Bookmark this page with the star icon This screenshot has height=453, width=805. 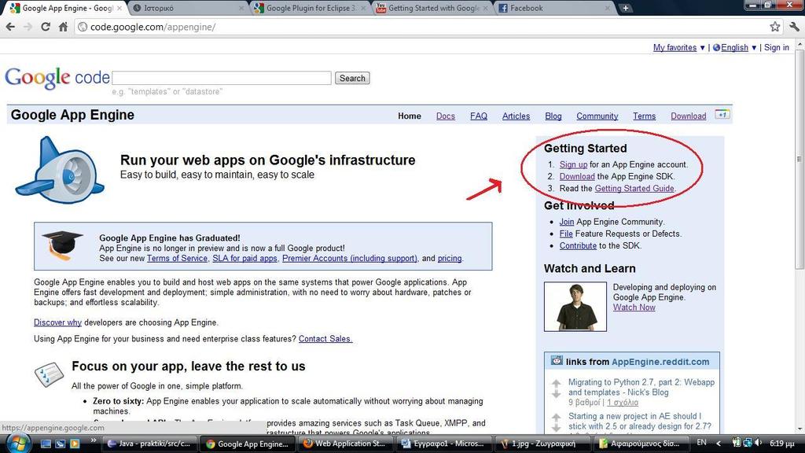774,27
